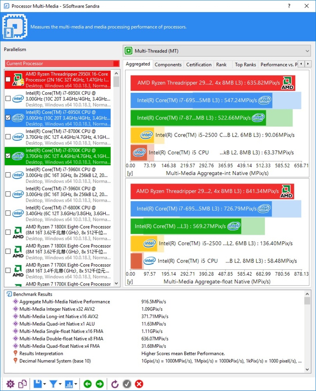Click the AMD logo on the Ryzen 7 1700X row
The width and height of the screenshot is (316, 391).
pos(18,271)
